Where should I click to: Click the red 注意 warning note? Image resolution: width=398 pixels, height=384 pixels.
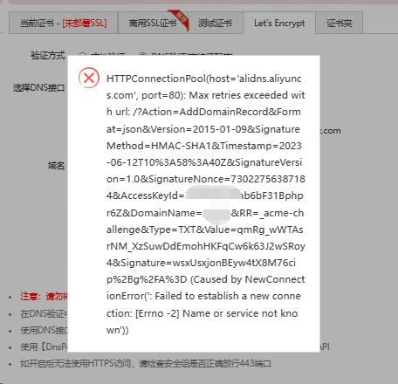click(44, 296)
